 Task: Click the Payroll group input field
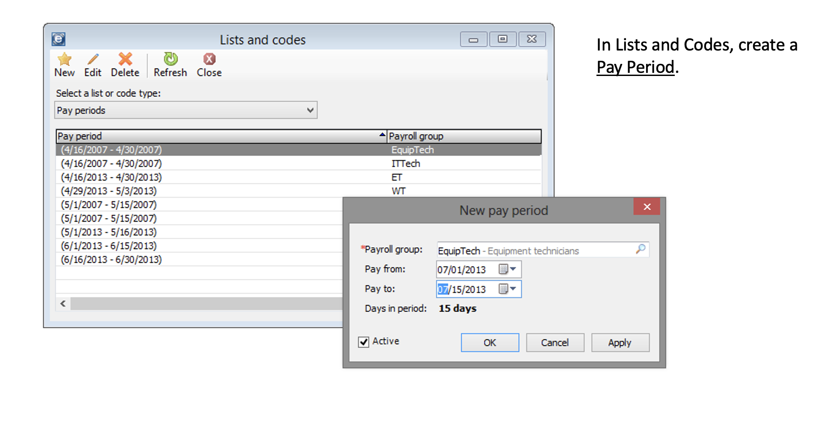coord(543,250)
